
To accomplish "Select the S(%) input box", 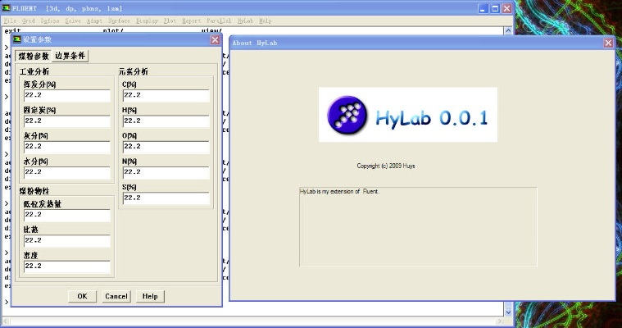I will click(x=166, y=198).
